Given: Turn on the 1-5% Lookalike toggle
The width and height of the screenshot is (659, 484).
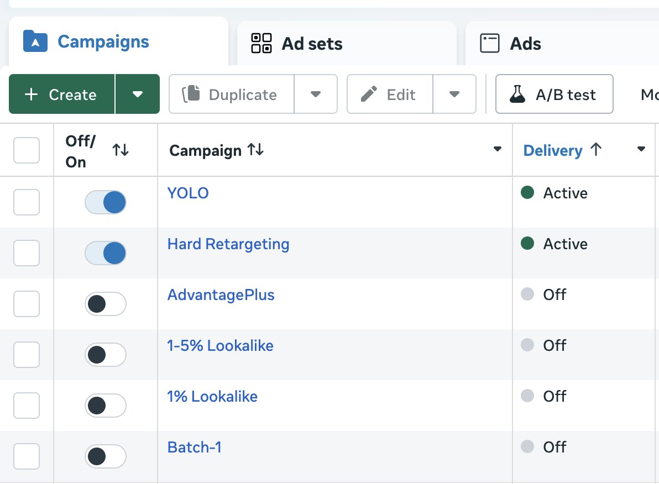Looking at the screenshot, I should [x=106, y=355].
